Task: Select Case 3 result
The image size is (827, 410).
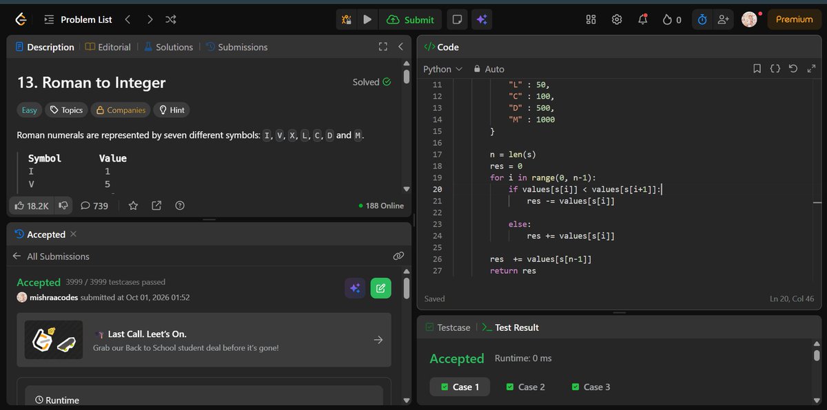Action: 591,387
